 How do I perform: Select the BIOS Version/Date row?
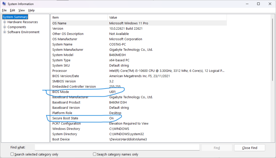(x=139, y=76)
